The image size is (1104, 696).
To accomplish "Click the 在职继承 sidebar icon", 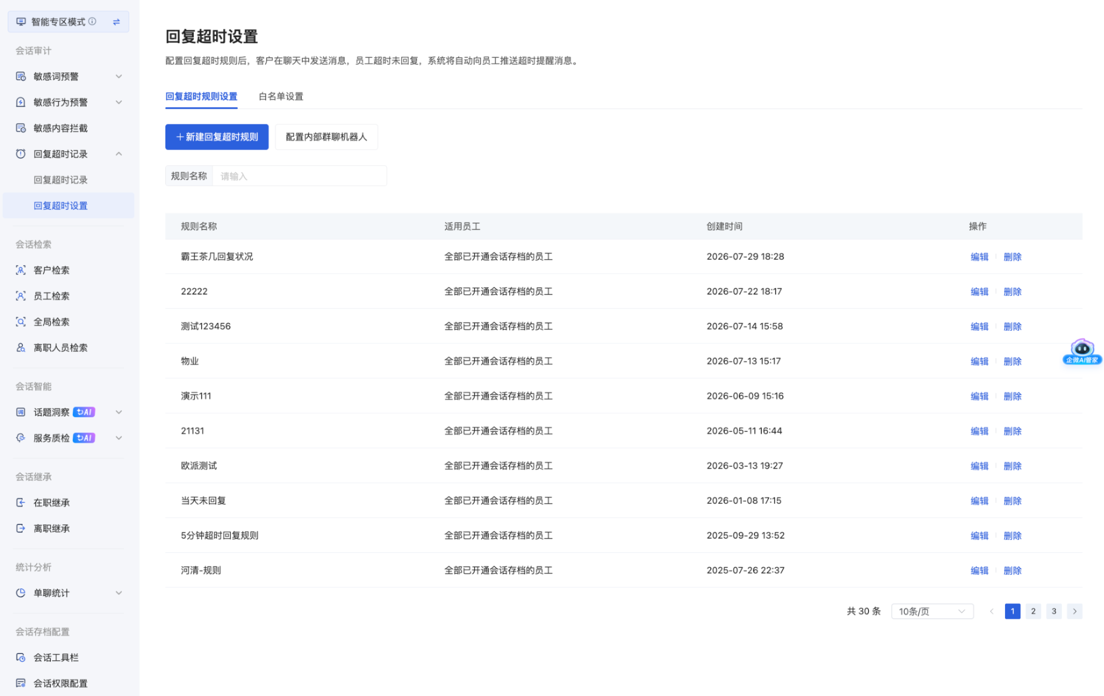I will 21,502.
